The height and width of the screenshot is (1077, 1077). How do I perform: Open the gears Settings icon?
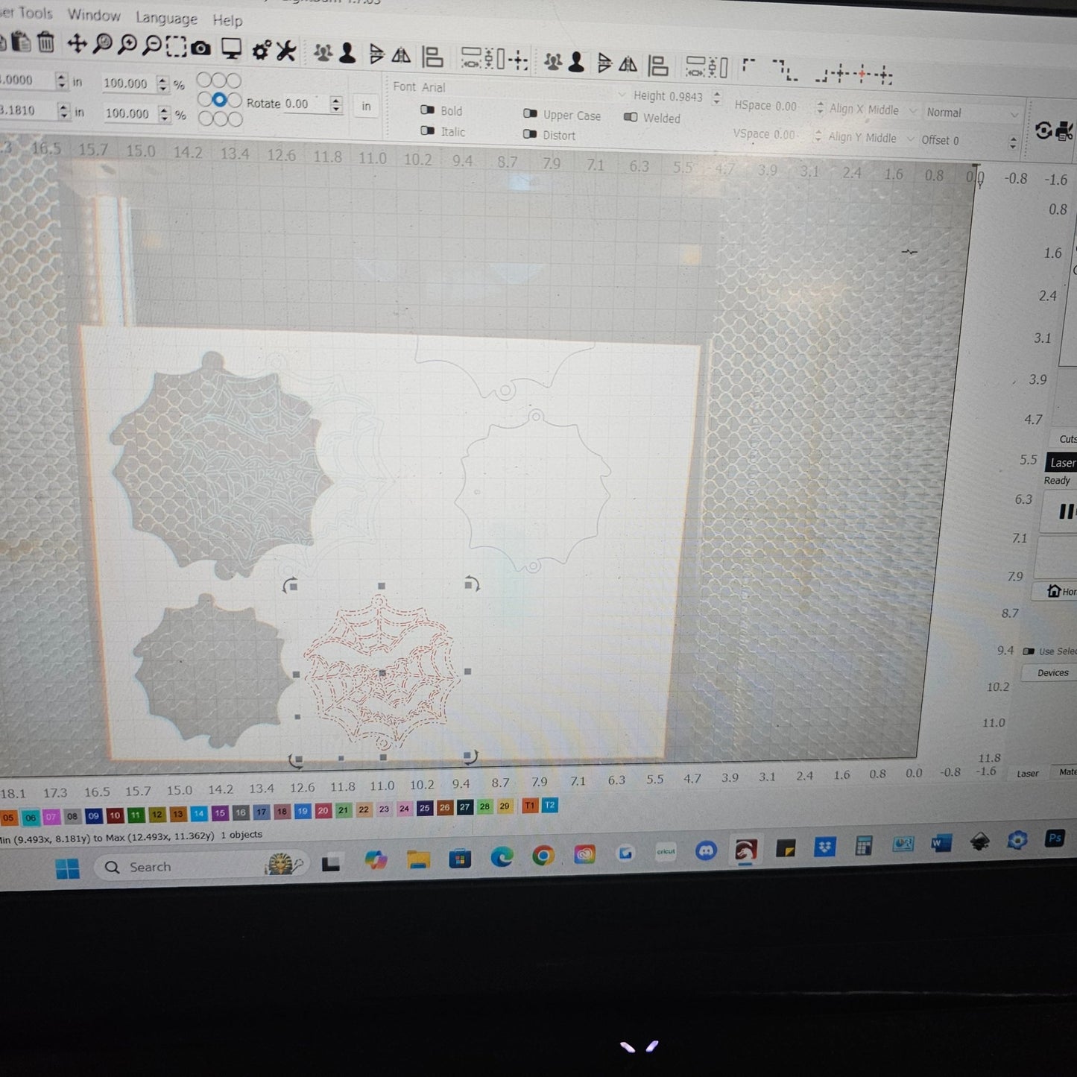[260, 51]
